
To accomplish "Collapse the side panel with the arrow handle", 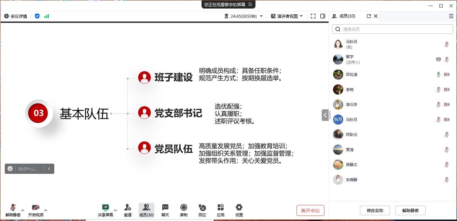I will pyautogui.click(x=325, y=115).
